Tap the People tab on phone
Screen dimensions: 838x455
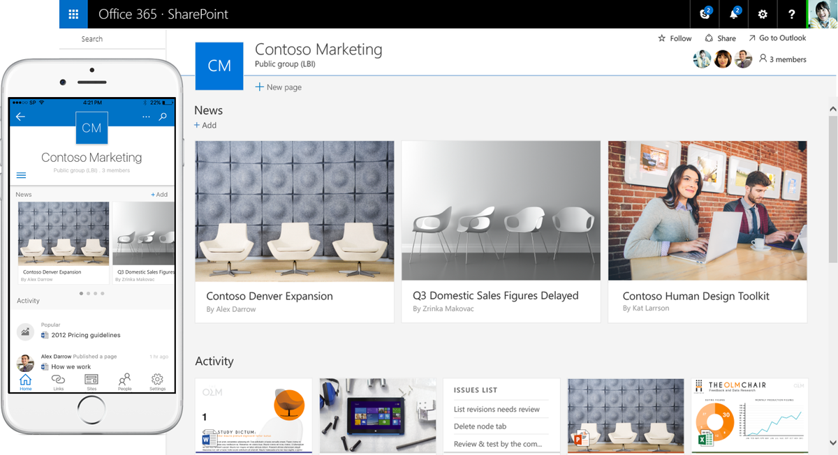coord(124,382)
